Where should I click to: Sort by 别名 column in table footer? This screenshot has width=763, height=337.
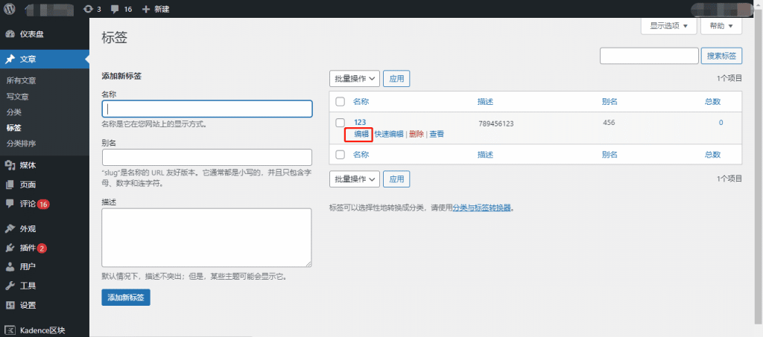click(x=610, y=155)
